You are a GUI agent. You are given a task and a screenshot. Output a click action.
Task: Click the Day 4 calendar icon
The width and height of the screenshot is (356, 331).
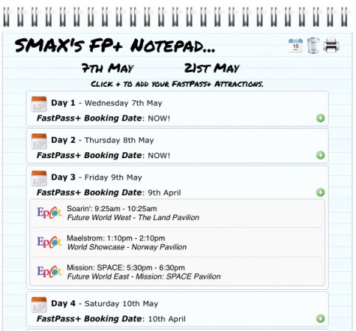tap(39, 305)
